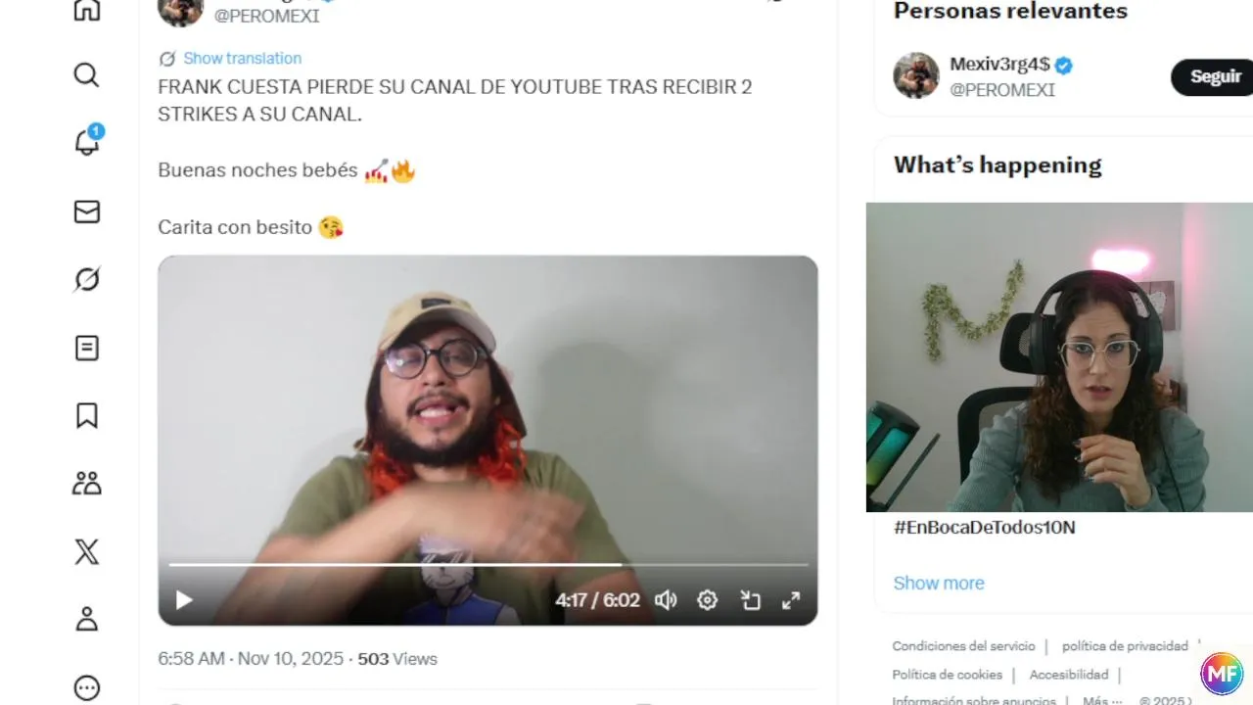Screen dimensions: 1253x705
Task: Open Premium X logo icon
Action: pos(86,551)
